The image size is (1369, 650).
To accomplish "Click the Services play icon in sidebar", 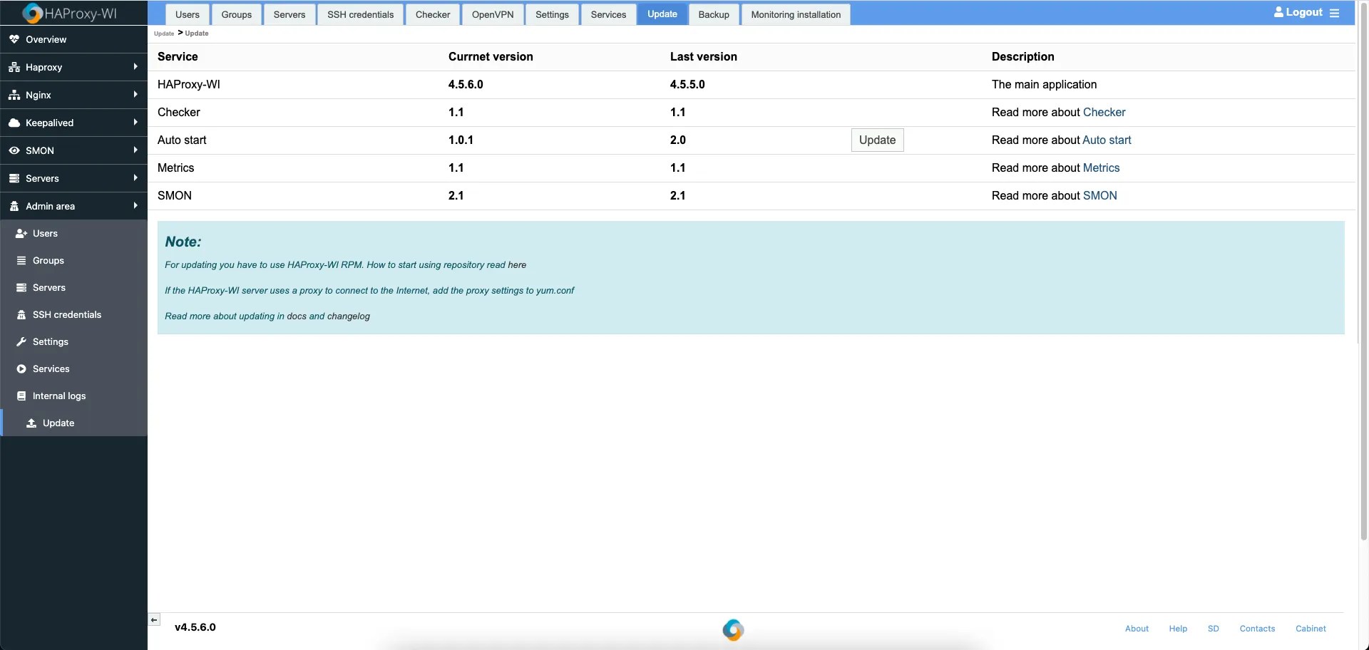I will pos(21,368).
